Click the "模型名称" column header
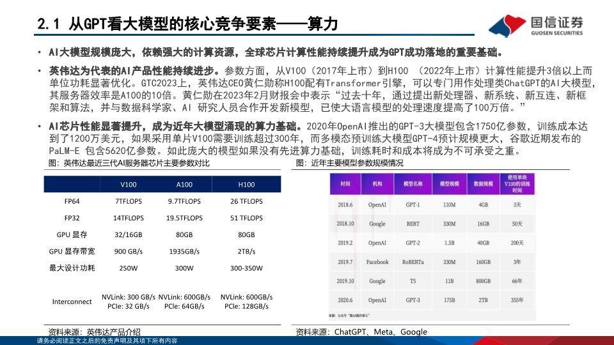The height and width of the screenshot is (345, 614). pos(413,184)
